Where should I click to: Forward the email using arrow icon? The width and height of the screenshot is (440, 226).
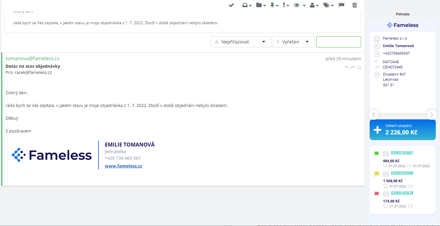point(353,67)
